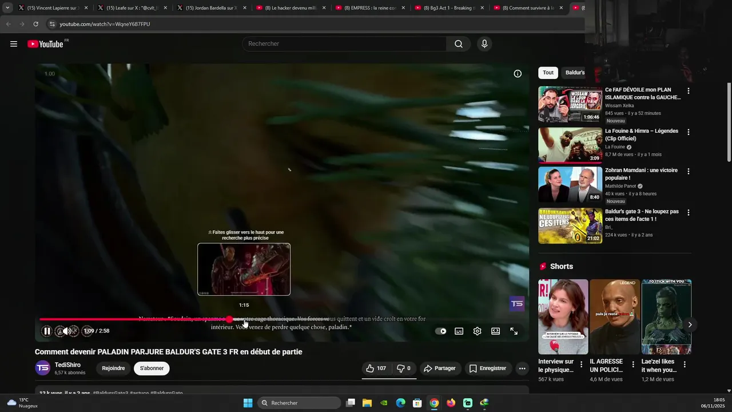The image size is (732, 412).
Task: Open the video info card icon
Action: click(x=518, y=74)
